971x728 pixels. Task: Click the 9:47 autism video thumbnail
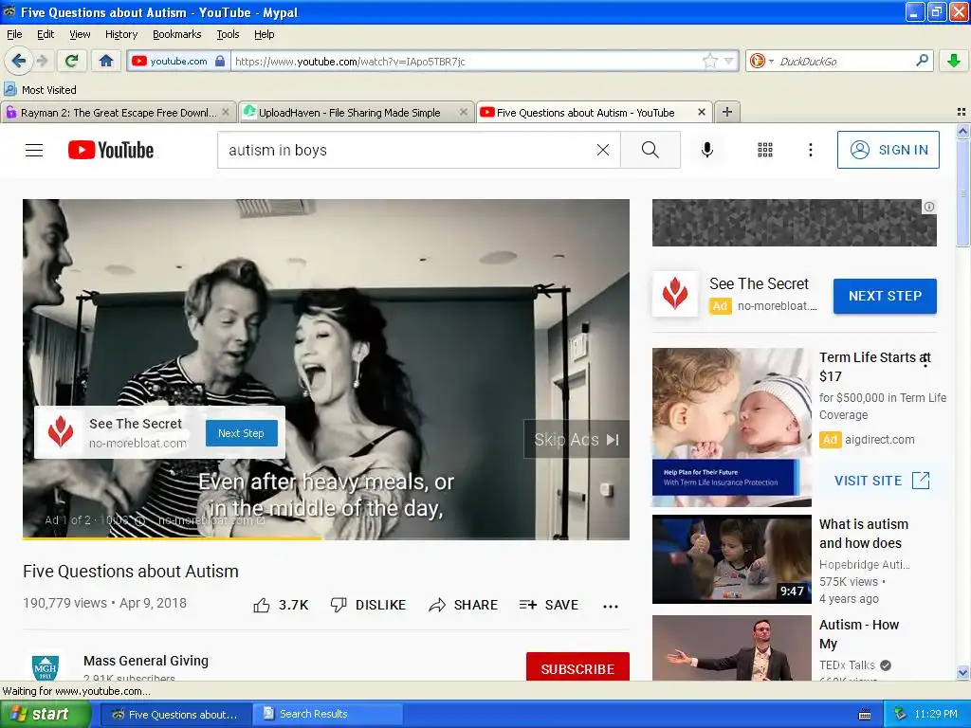point(731,559)
